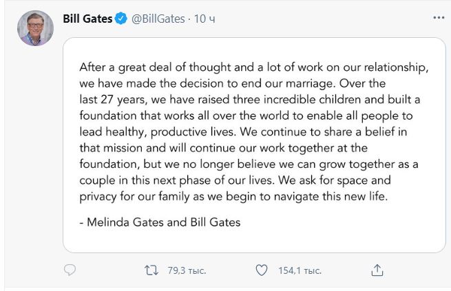This screenshot has height=291, width=451.
Task: Click the 154,1 тыс. likes count
Action: (x=300, y=270)
